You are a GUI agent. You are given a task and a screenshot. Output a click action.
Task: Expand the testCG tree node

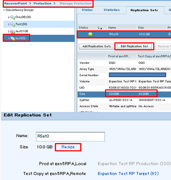coord(9,38)
